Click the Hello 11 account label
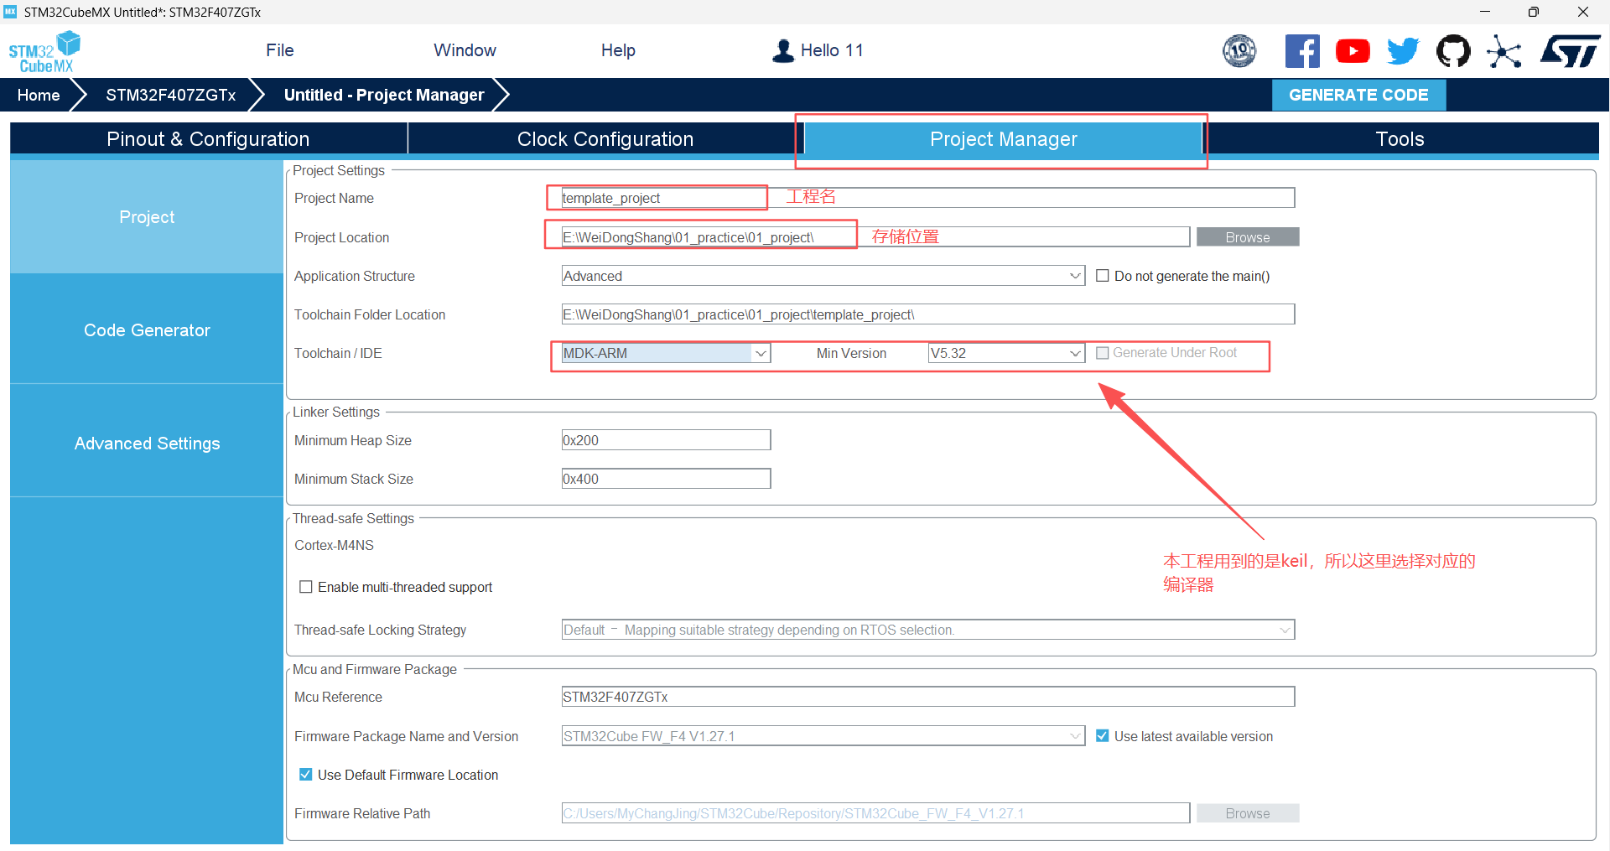The height and width of the screenshot is (851, 1610). click(x=832, y=50)
